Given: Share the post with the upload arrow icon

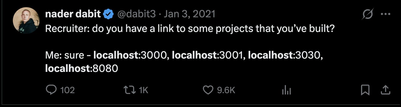Looking at the screenshot, I should click(x=385, y=90).
